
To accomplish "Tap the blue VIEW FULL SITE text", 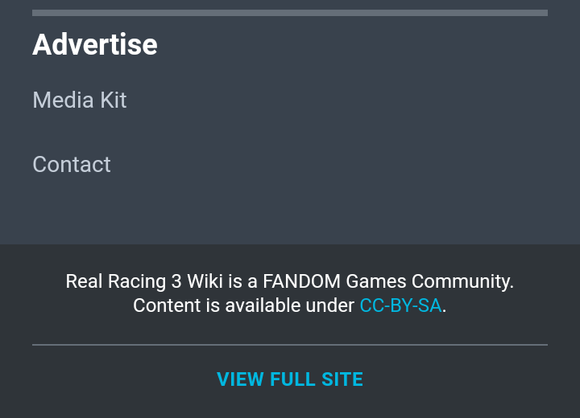I will point(290,379).
